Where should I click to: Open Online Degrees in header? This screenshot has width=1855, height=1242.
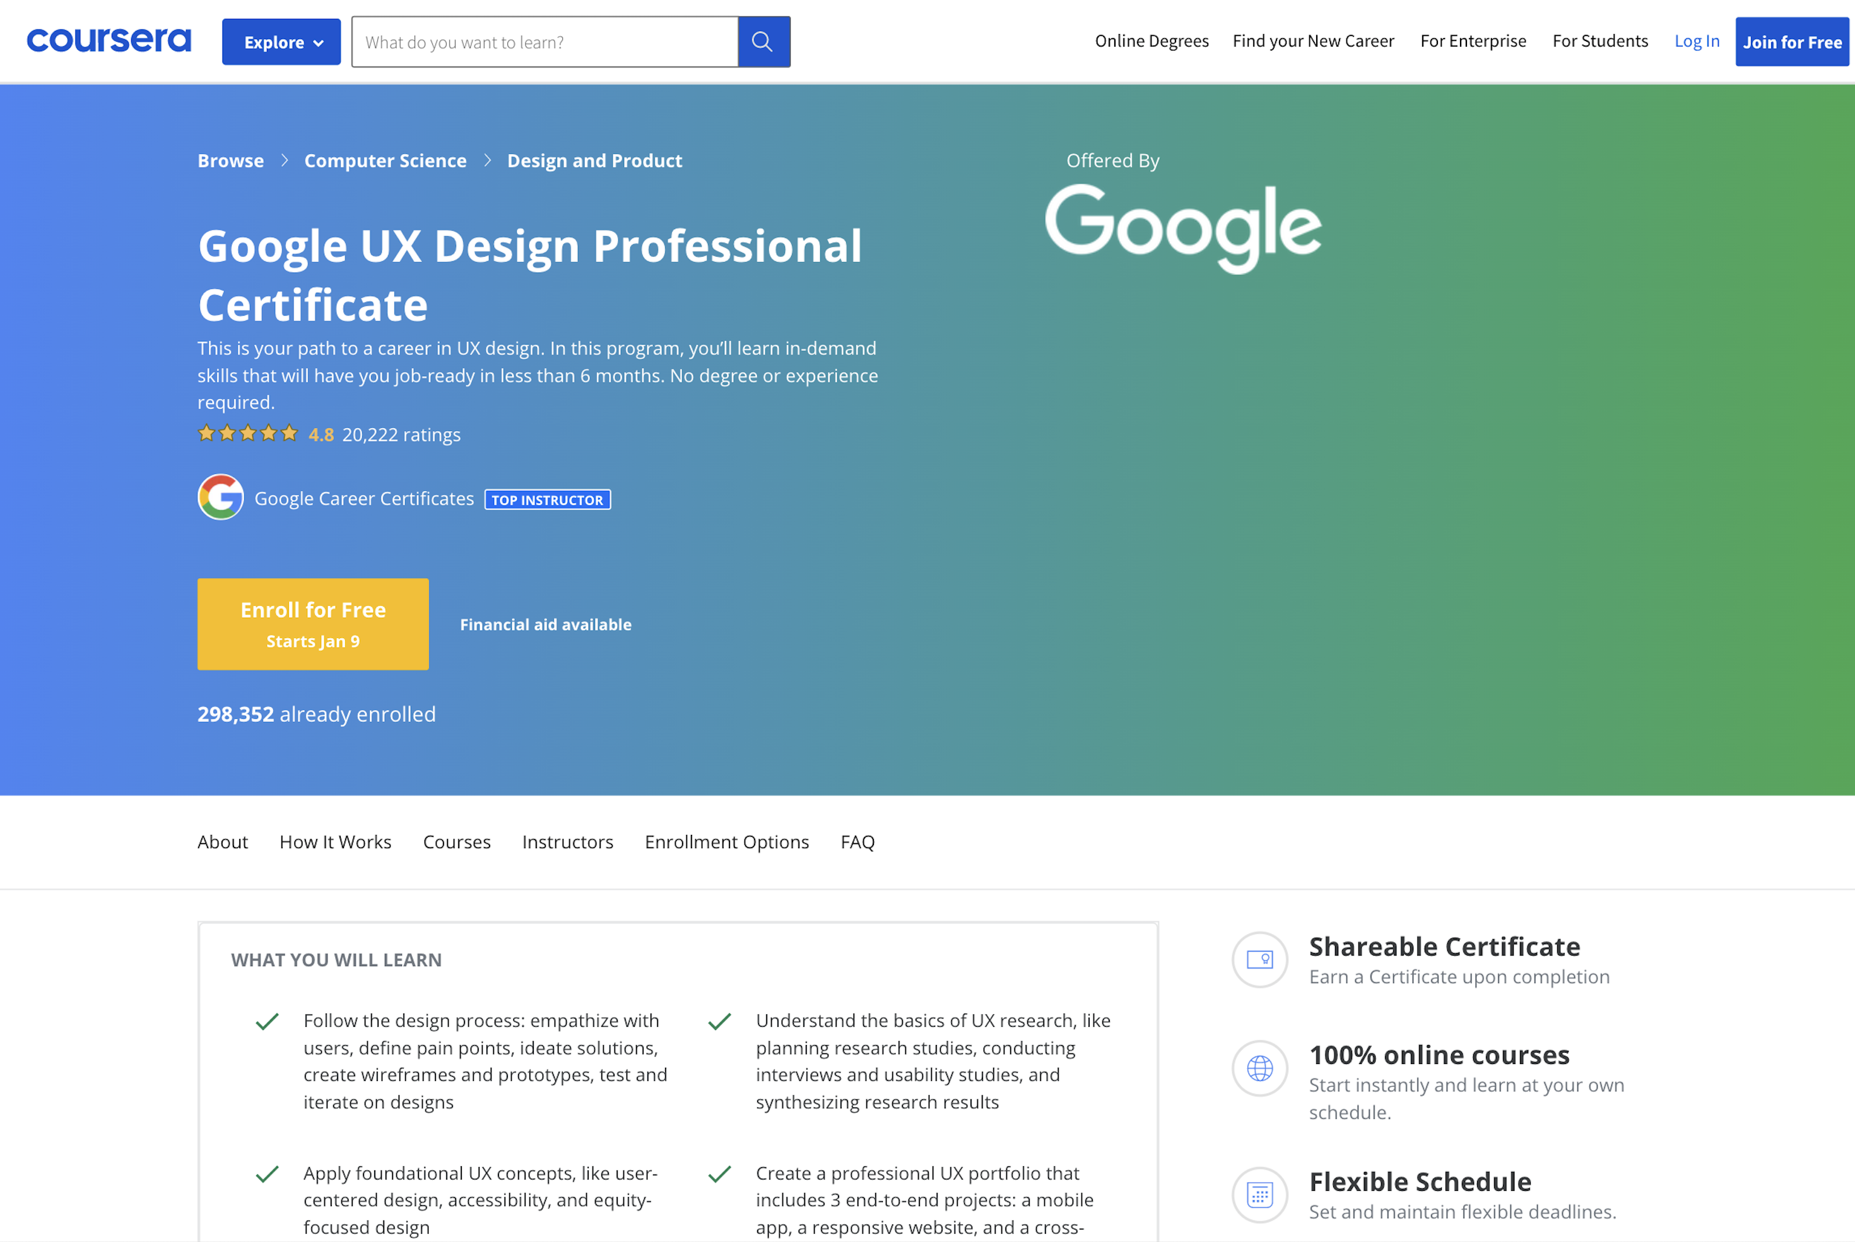click(1151, 41)
